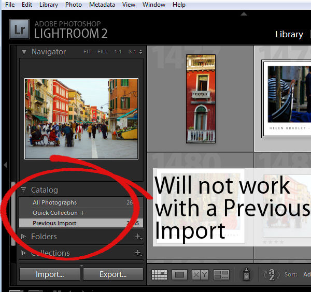
Task: Set Navigator zoom to 1:1
Action: [x=118, y=52]
